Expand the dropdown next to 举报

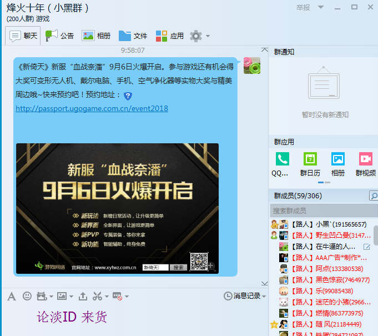(x=321, y=7)
